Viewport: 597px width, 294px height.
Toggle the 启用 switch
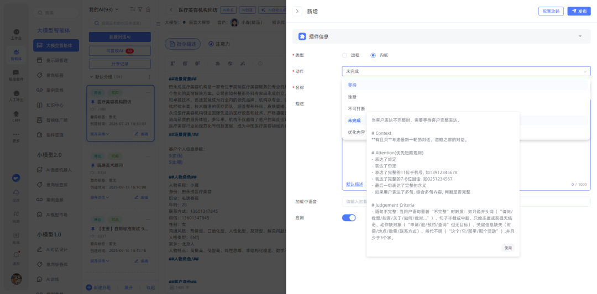(349, 218)
